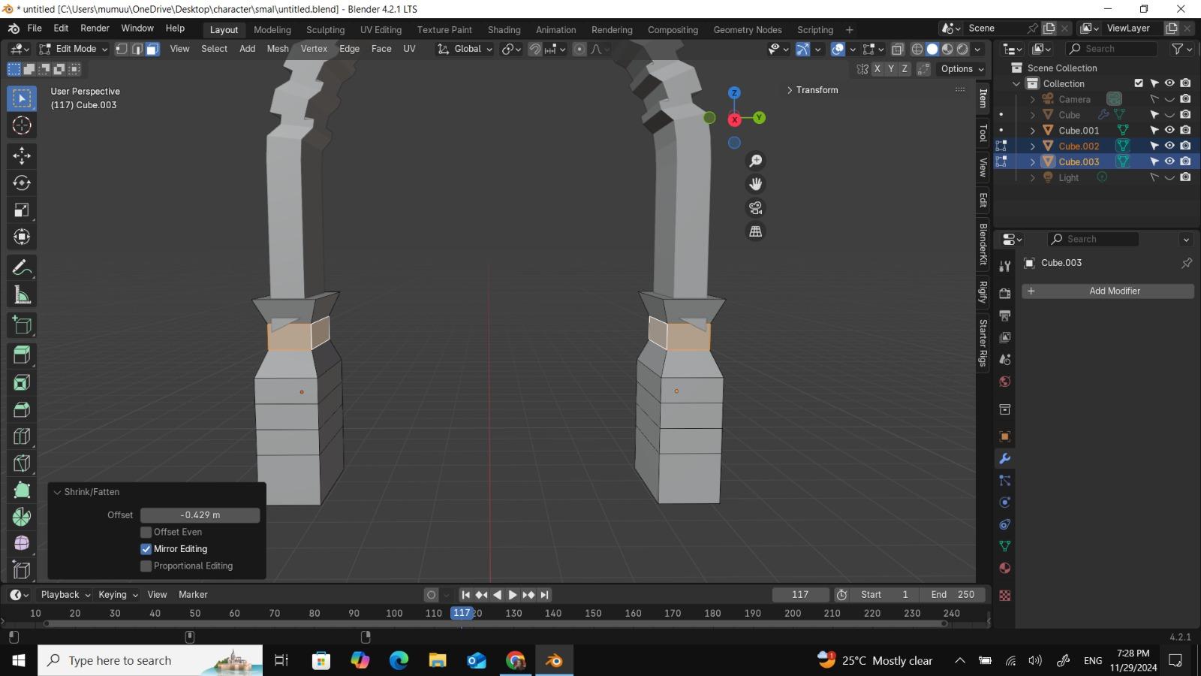Image resolution: width=1201 pixels, height=676 pixels.
Task: Select the Inset Faces tool
Action: (22, 382)
